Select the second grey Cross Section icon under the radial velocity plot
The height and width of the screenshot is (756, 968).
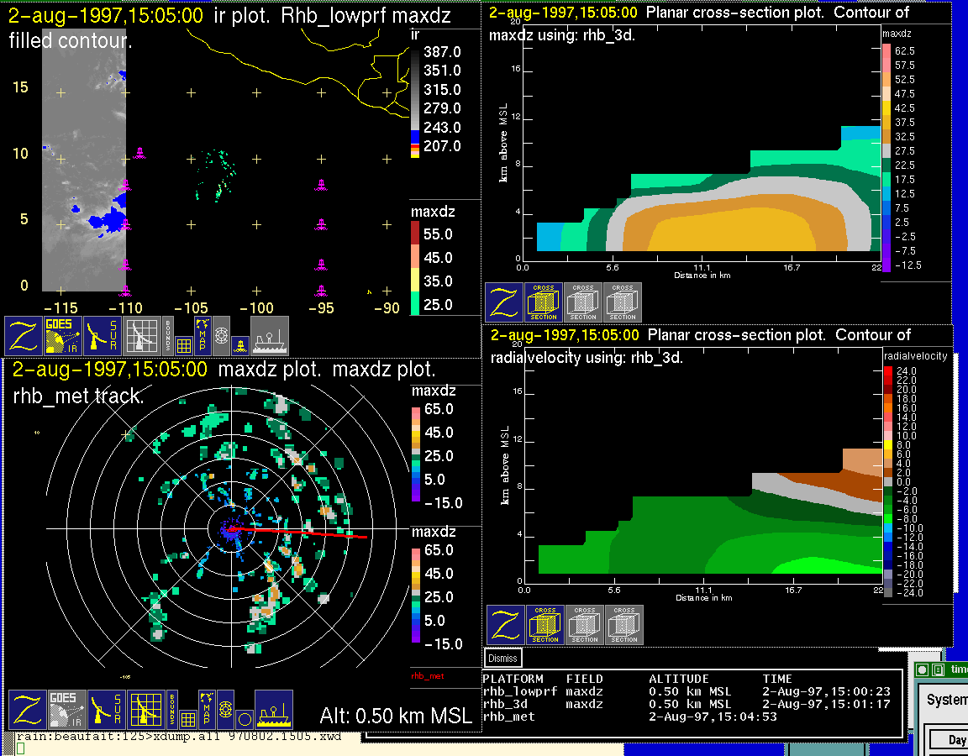point(624,625)
